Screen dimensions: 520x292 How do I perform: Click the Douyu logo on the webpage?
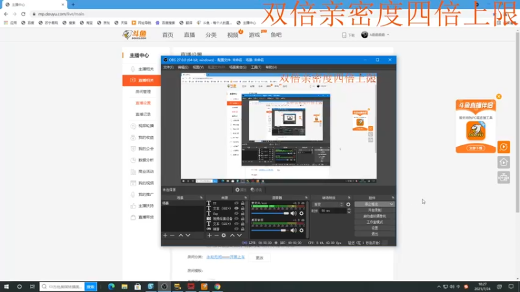135,34
